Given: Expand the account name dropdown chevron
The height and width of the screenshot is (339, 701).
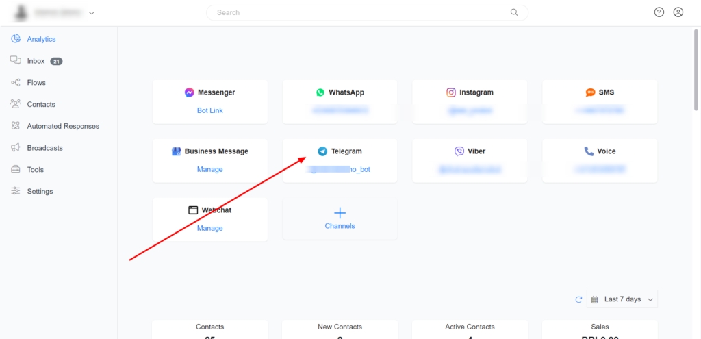Looking at the screenshot, I should pos(92,12).
